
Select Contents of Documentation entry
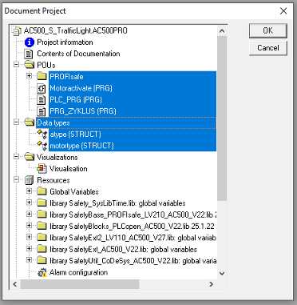click(78, 54)
